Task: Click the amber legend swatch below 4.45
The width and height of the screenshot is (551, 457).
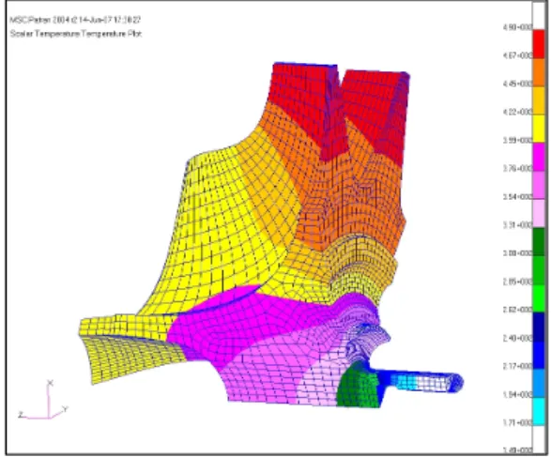Action: [x=539, y=100]
